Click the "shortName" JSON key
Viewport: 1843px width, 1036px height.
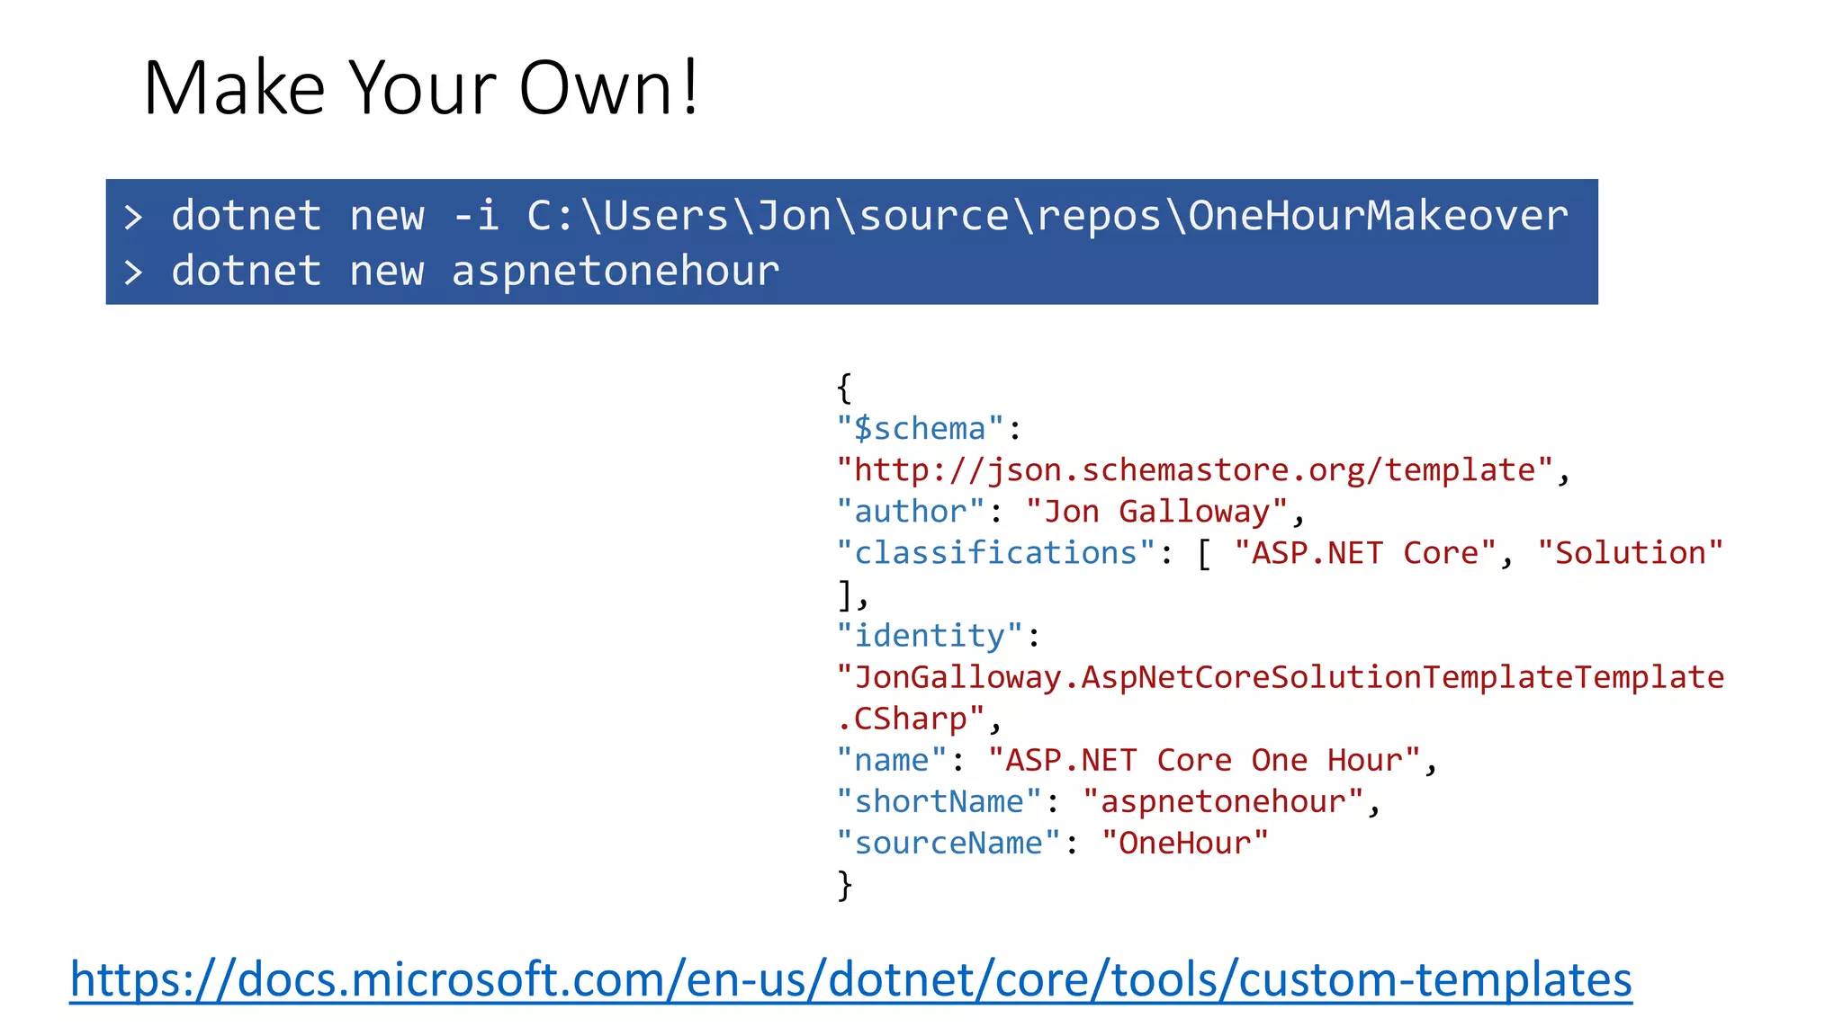point(939,802)
